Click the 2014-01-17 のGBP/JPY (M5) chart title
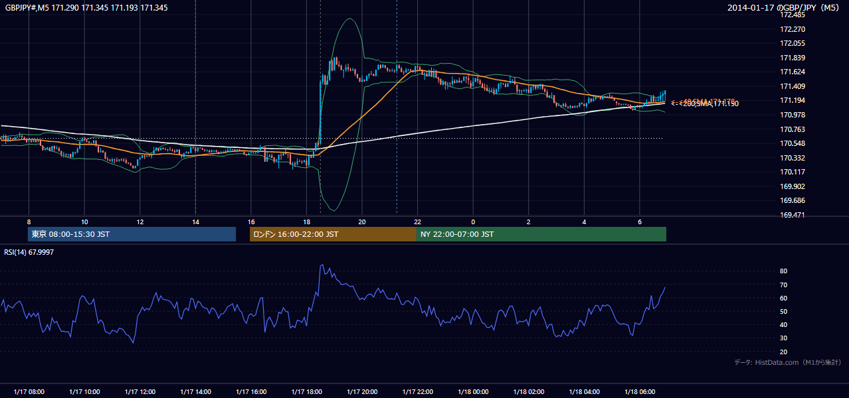Screen dimensions: 849x398 pyautogui.click(x=784, y=7)
